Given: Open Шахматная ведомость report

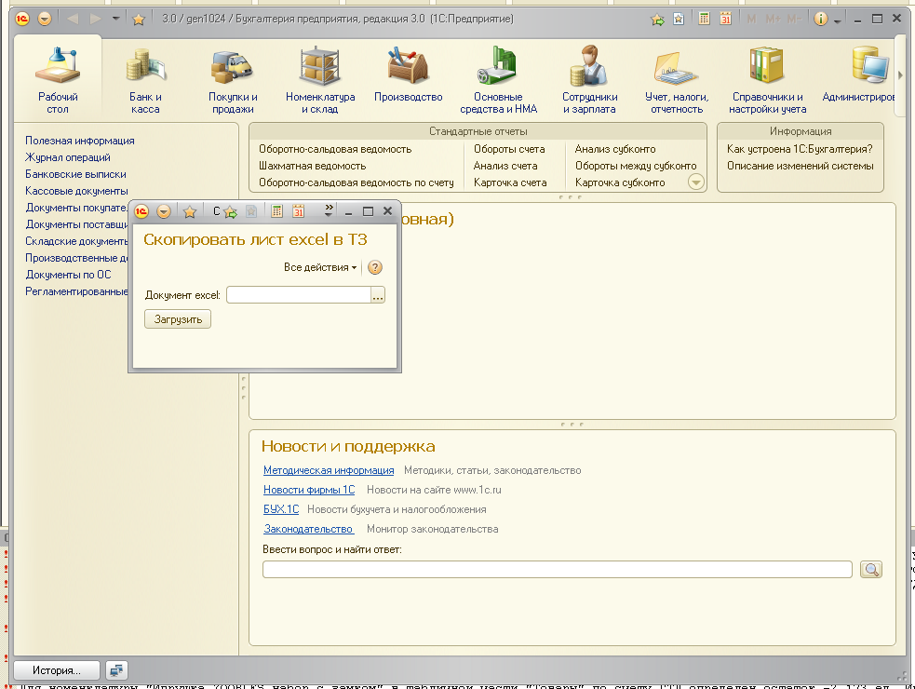Looking at the screenshot, I should tap(312, 166).
